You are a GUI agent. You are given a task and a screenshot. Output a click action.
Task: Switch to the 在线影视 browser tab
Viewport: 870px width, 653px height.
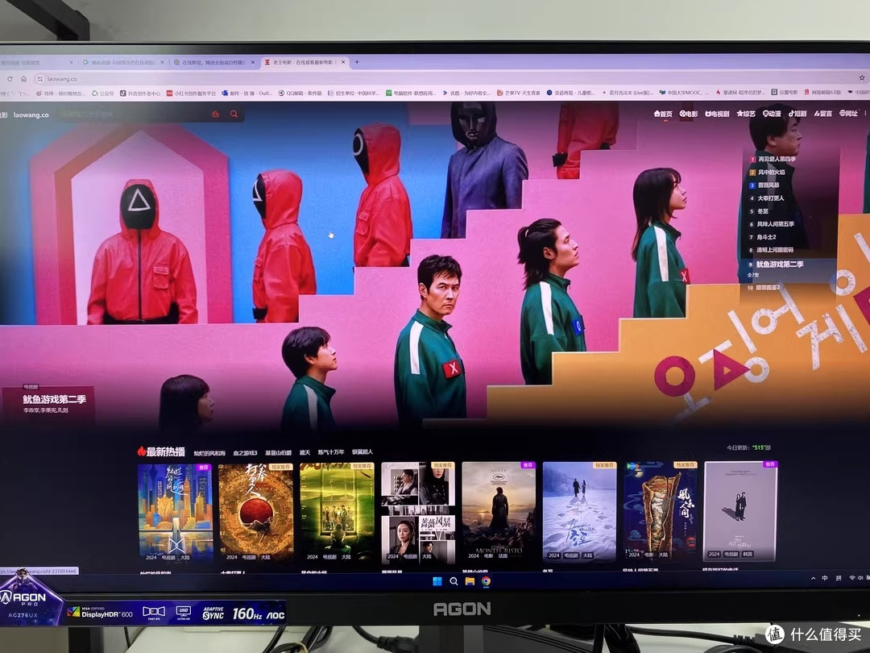(213, 62)
